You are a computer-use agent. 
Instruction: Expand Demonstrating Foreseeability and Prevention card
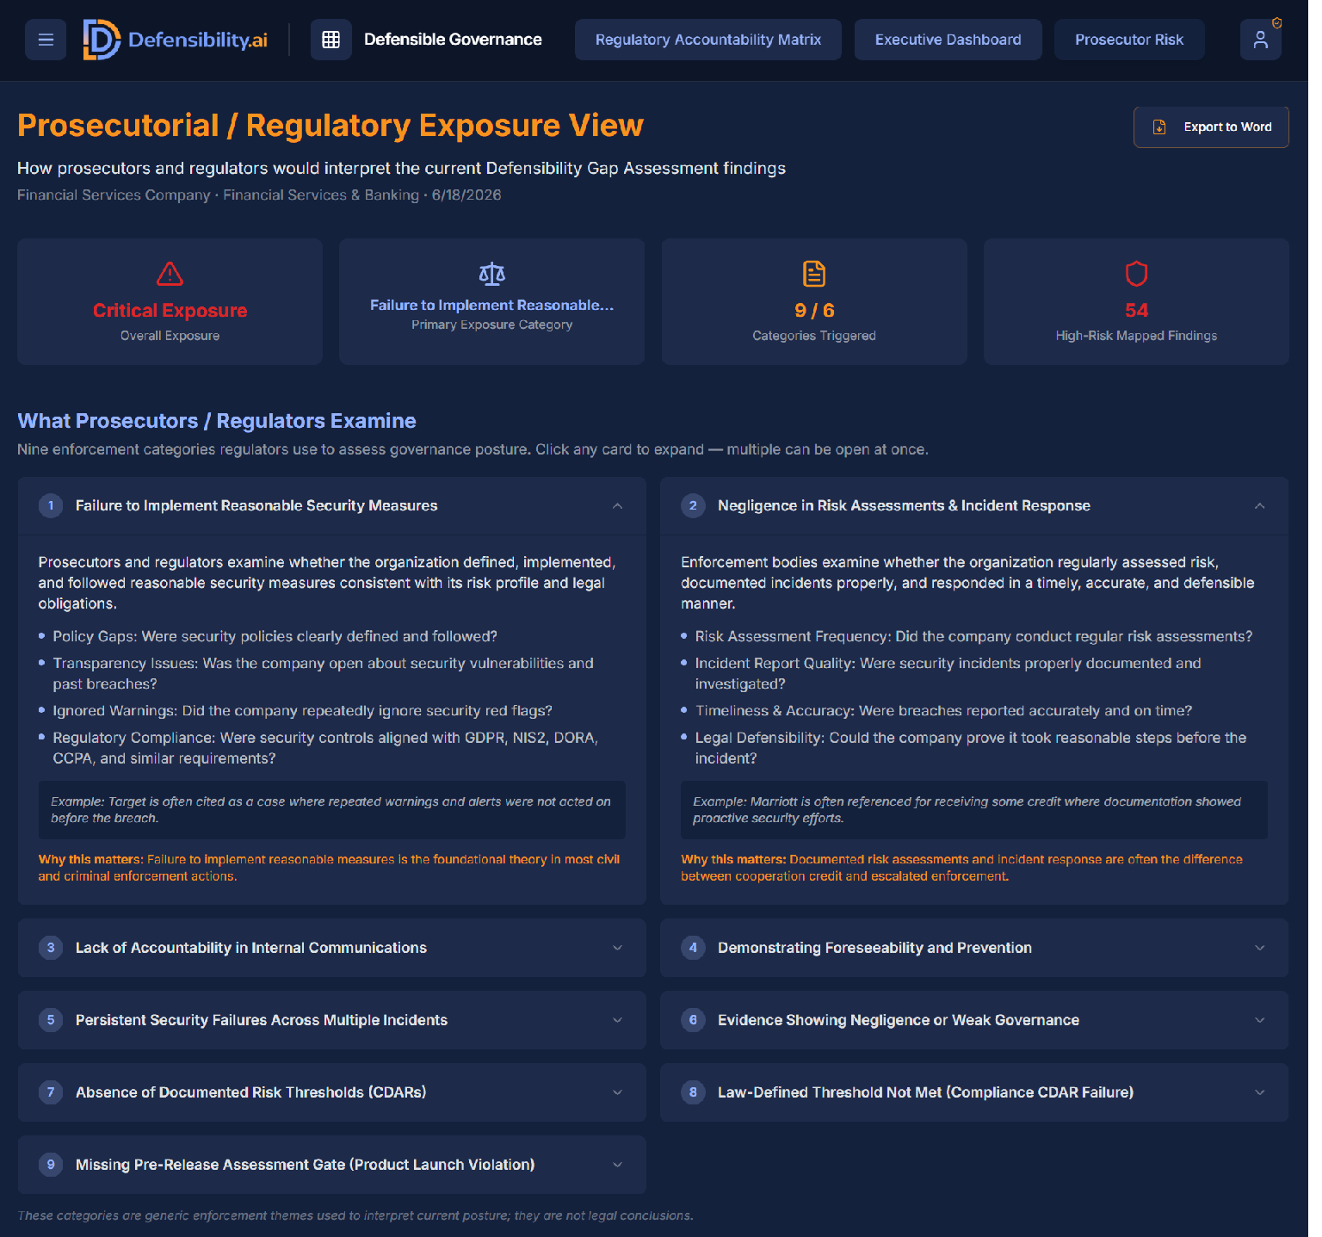point(974,948)
